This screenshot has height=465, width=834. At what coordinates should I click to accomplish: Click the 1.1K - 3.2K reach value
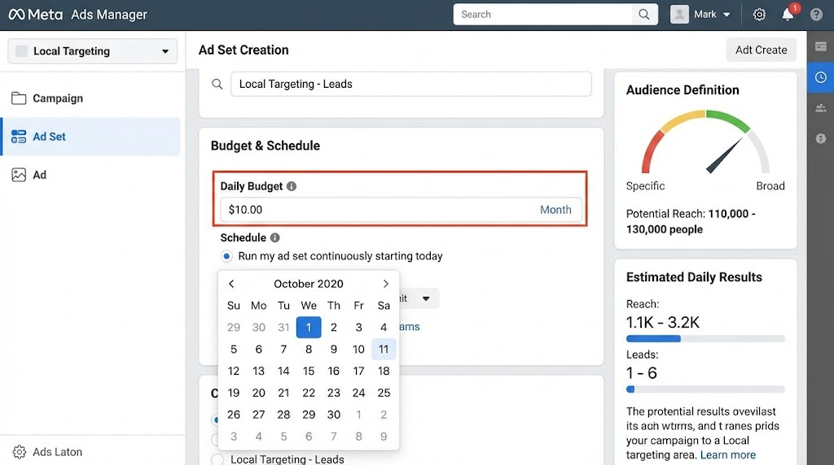[663, 322]
